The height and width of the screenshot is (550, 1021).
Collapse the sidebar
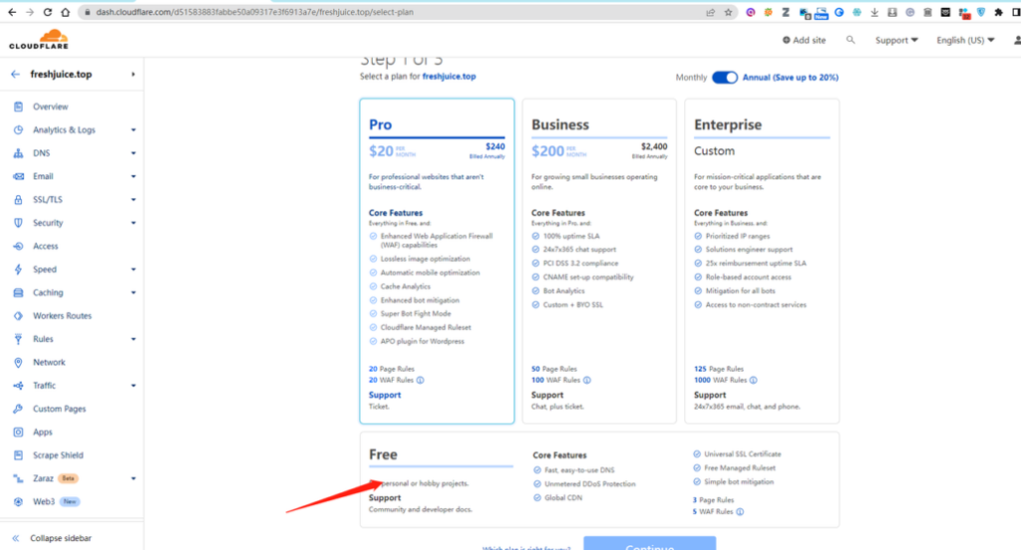[x=52, y=538]
